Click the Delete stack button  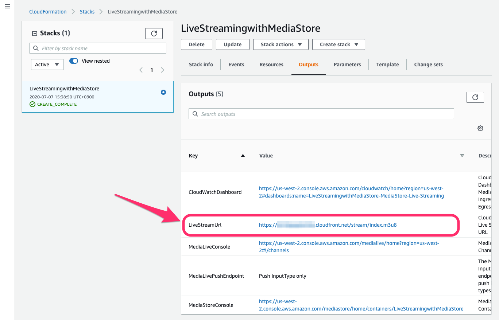[x=197, y=44]
